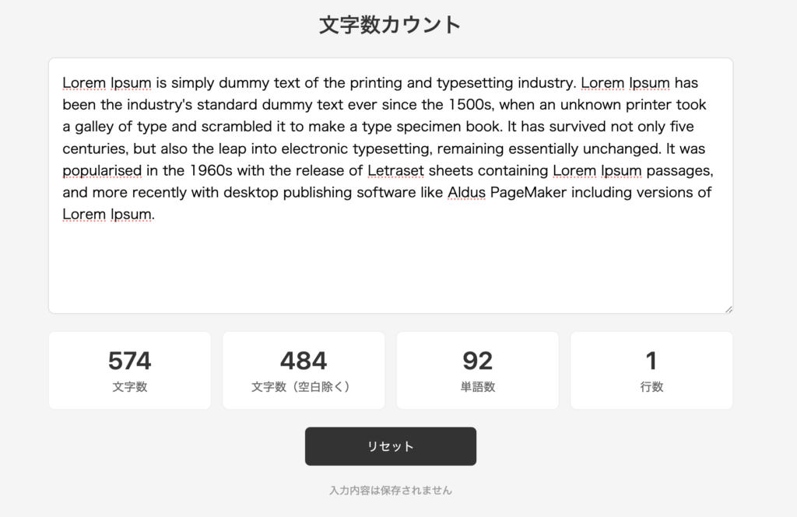Click the word 'PageMaker' in the text
This screenshot has height=517, width=797.
point(528,192)
